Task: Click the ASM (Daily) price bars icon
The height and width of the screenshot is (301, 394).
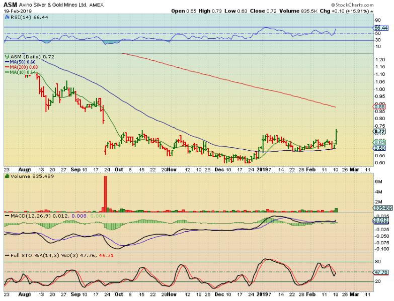Action: (7, 57)
